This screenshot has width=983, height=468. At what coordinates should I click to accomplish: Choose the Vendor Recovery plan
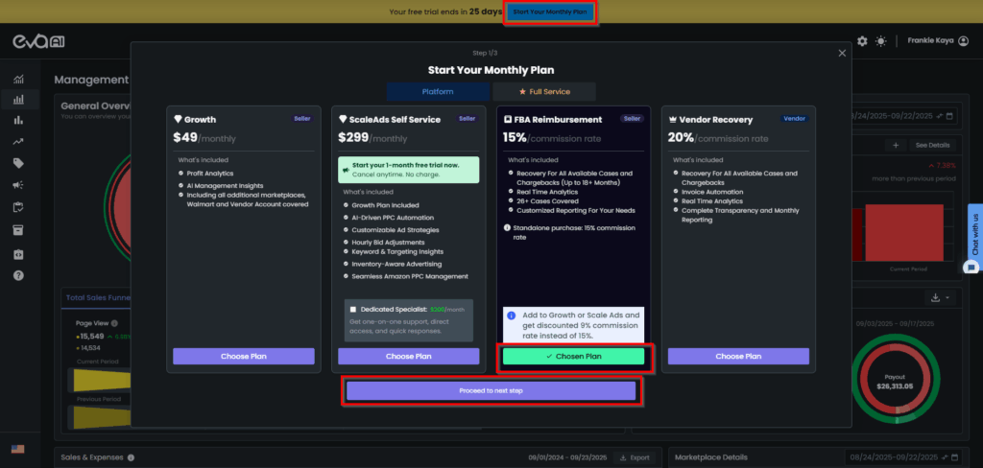(738, 356)
